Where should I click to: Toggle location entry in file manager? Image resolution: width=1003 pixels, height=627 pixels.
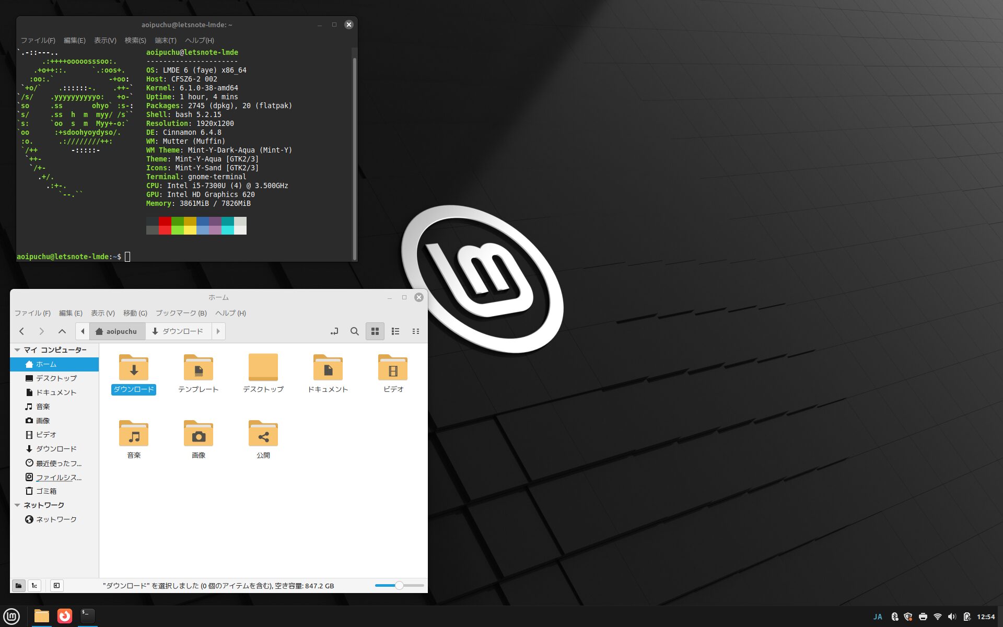pos(334,331)
